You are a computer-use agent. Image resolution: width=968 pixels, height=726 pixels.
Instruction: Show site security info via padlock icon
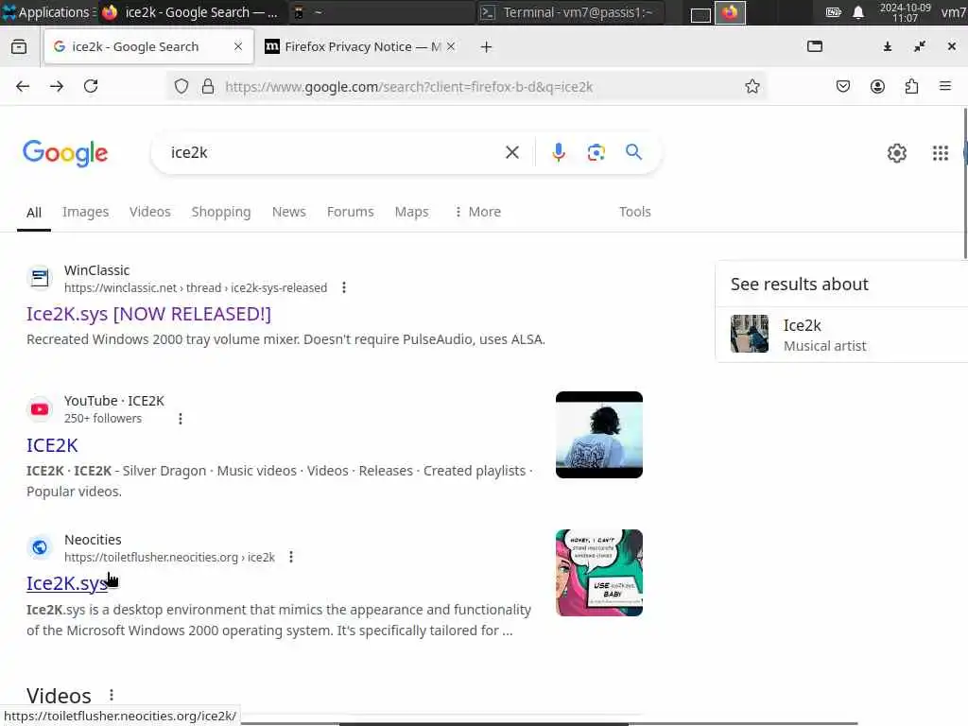[208, 86]
